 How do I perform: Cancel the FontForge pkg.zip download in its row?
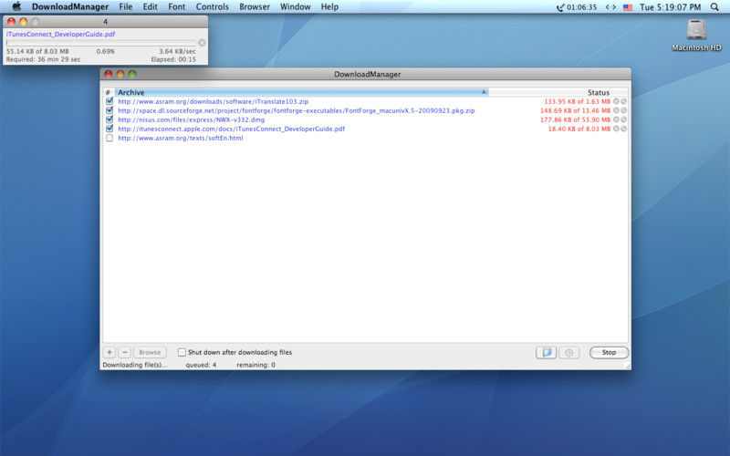616,110
